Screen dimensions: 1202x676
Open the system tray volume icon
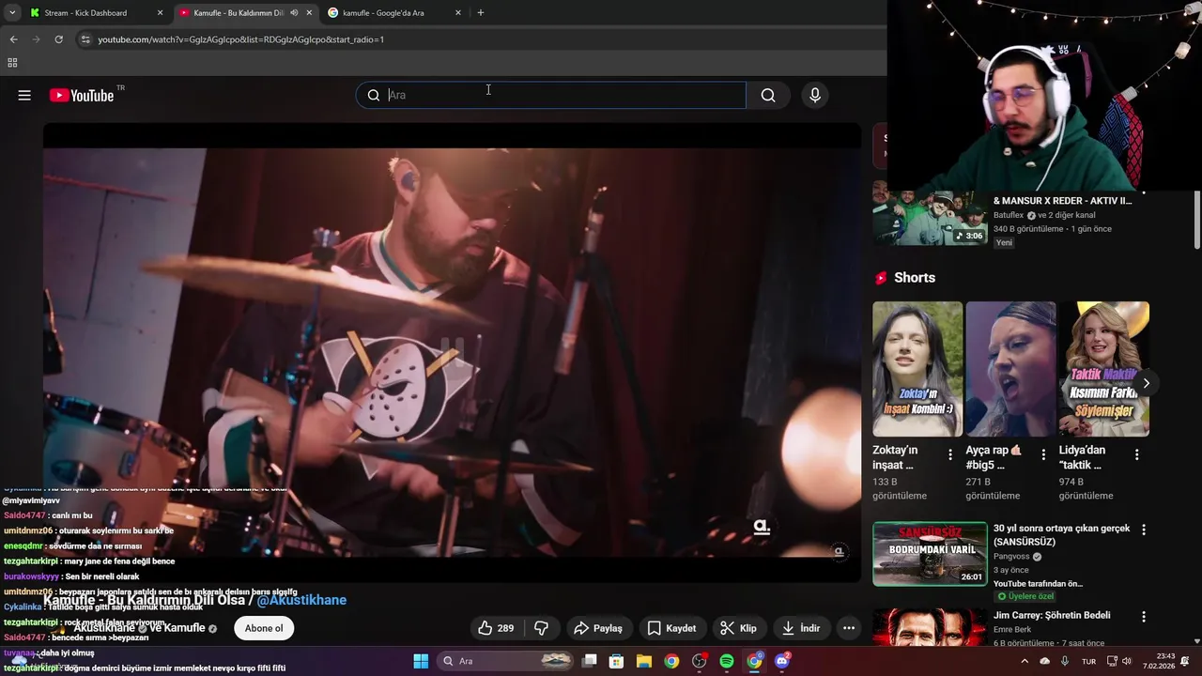(x=1127, y=661)
